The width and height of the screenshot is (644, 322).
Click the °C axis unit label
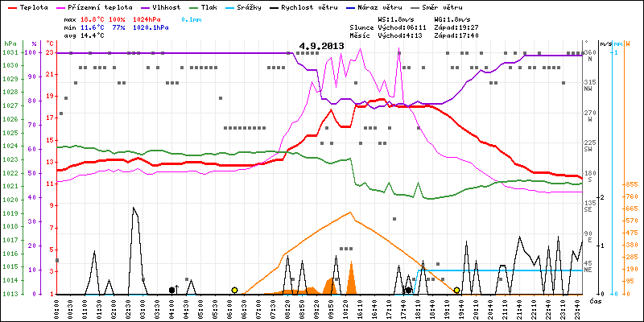(50, 43)
